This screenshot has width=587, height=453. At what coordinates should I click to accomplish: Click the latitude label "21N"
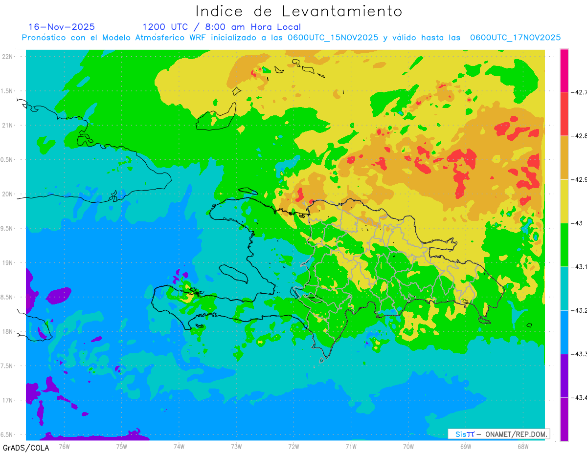tap(8, 125)
